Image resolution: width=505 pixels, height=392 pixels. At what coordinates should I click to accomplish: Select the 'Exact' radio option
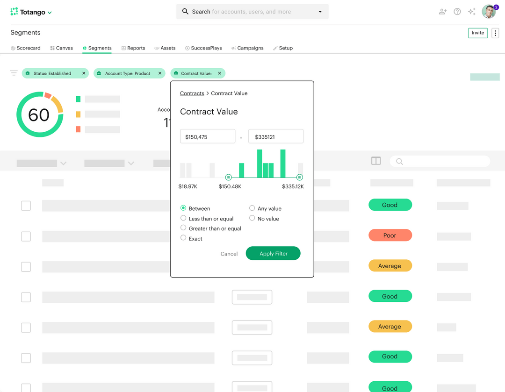coord(183,238)
